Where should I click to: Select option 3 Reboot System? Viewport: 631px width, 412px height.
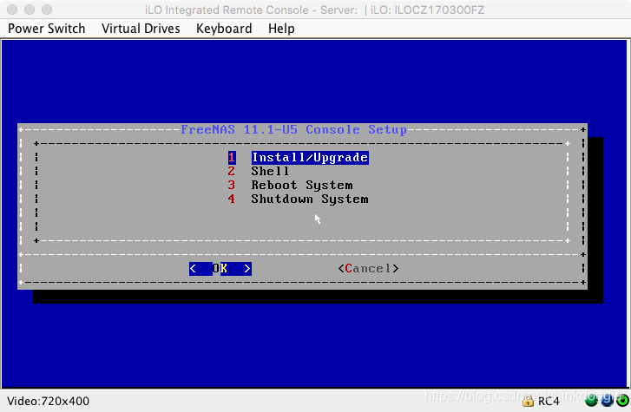(290, 185)
